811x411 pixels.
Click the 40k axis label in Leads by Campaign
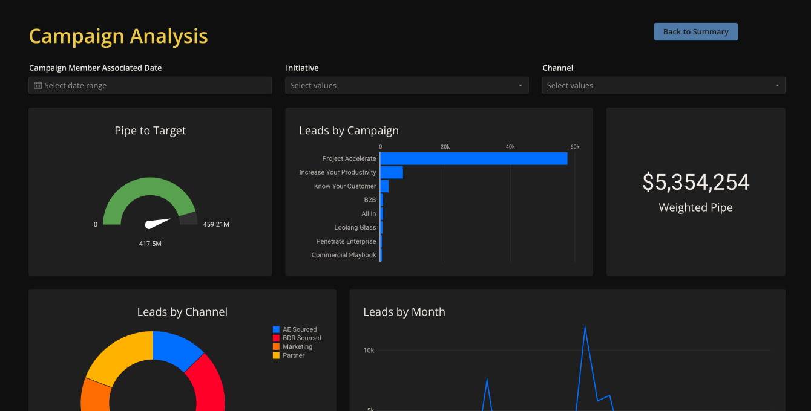click(x=510, y=147)
